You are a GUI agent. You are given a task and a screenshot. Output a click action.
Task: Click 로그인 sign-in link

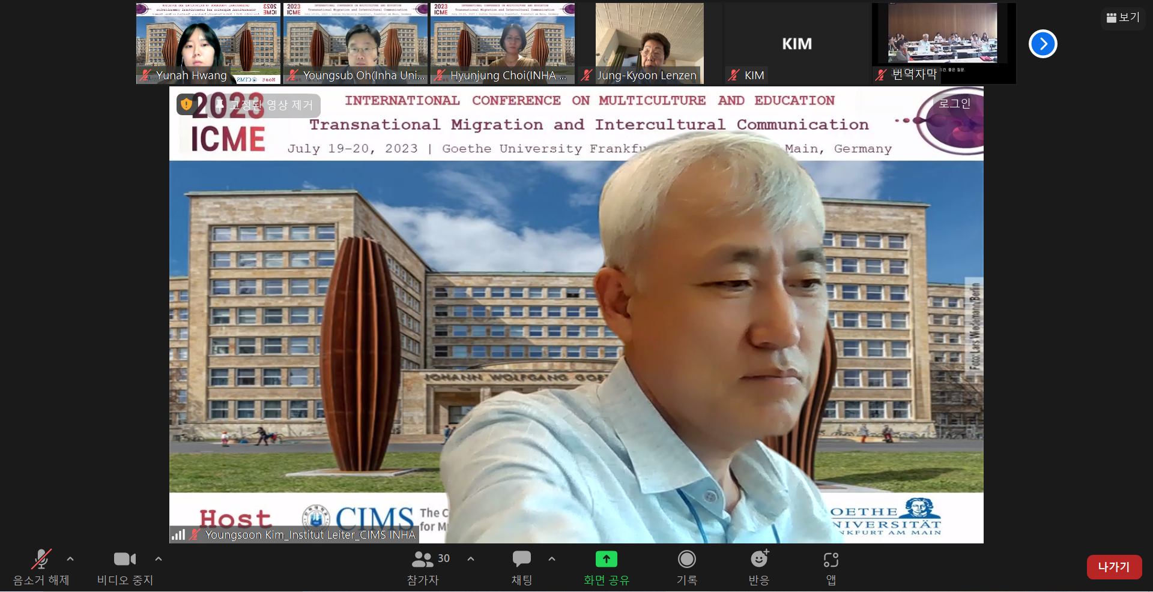click(x=954, y=103)
